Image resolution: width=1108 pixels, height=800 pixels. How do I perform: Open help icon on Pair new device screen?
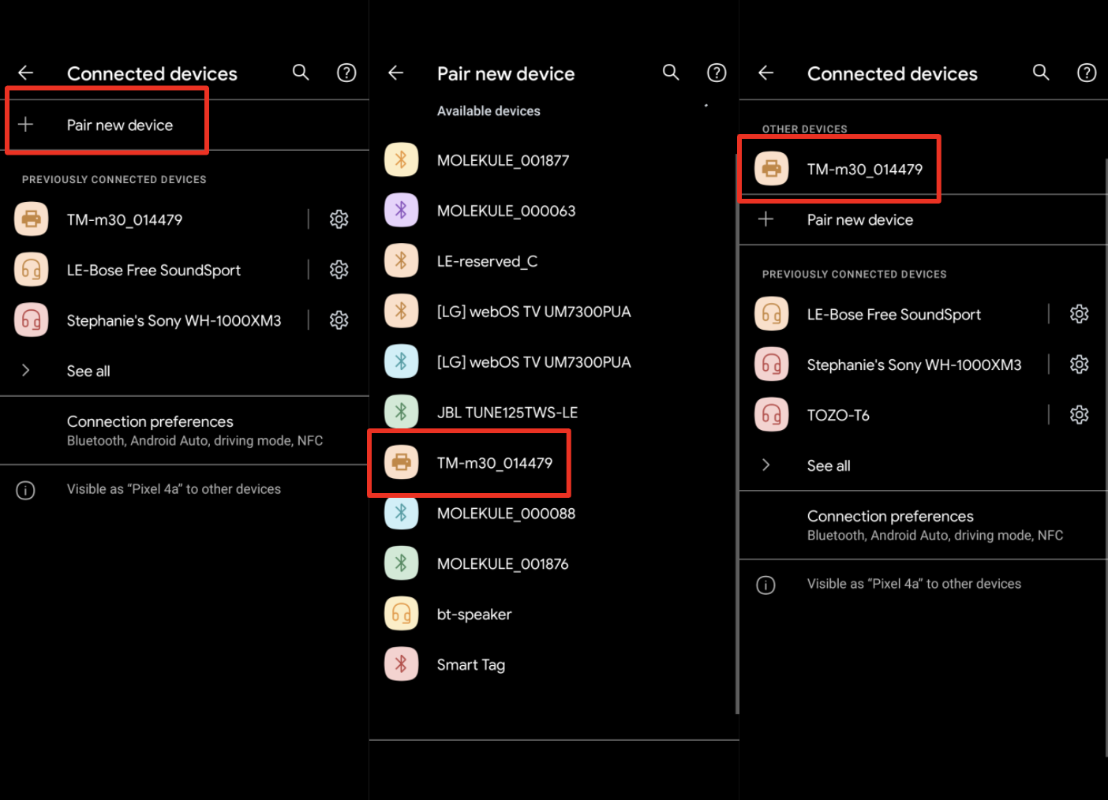point(717,73)
